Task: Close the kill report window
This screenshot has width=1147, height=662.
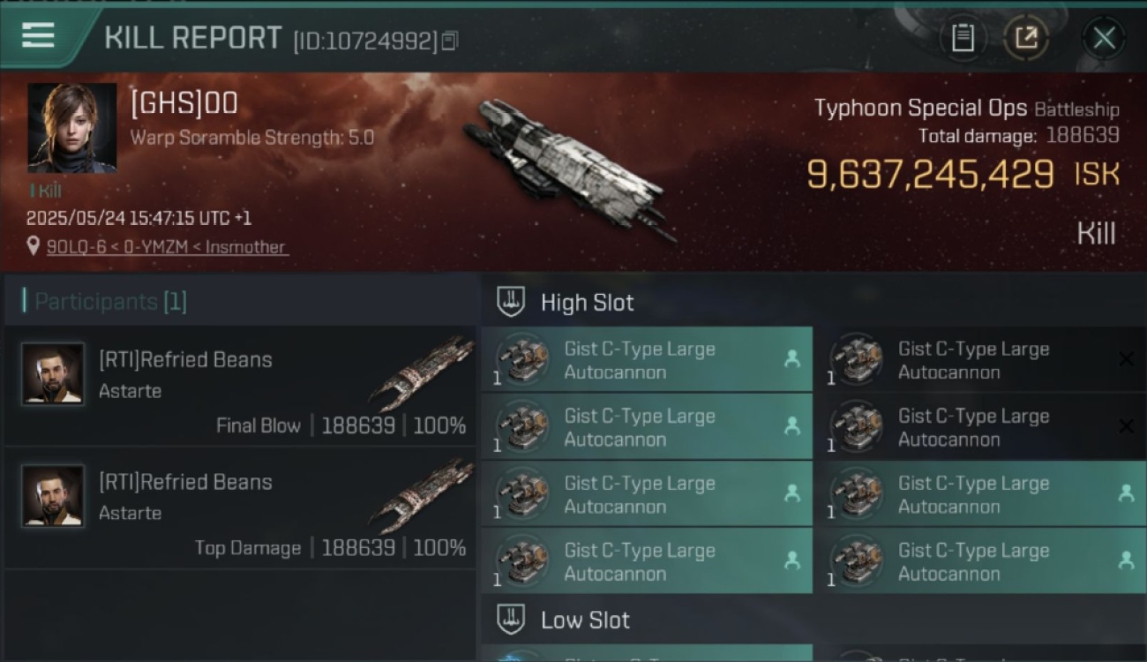Action: (1104, 38)
